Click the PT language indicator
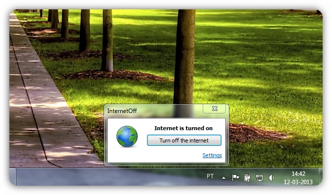 tap(210, 176)
